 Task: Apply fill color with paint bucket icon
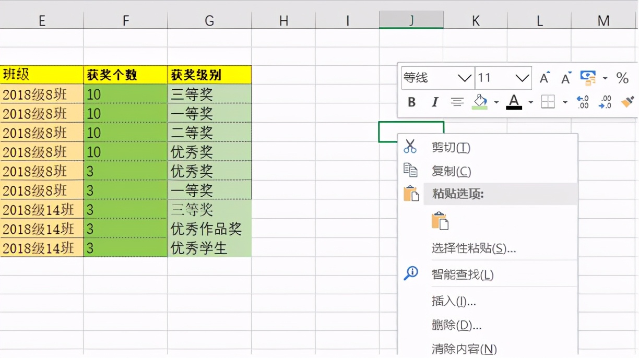pos(480,102)
